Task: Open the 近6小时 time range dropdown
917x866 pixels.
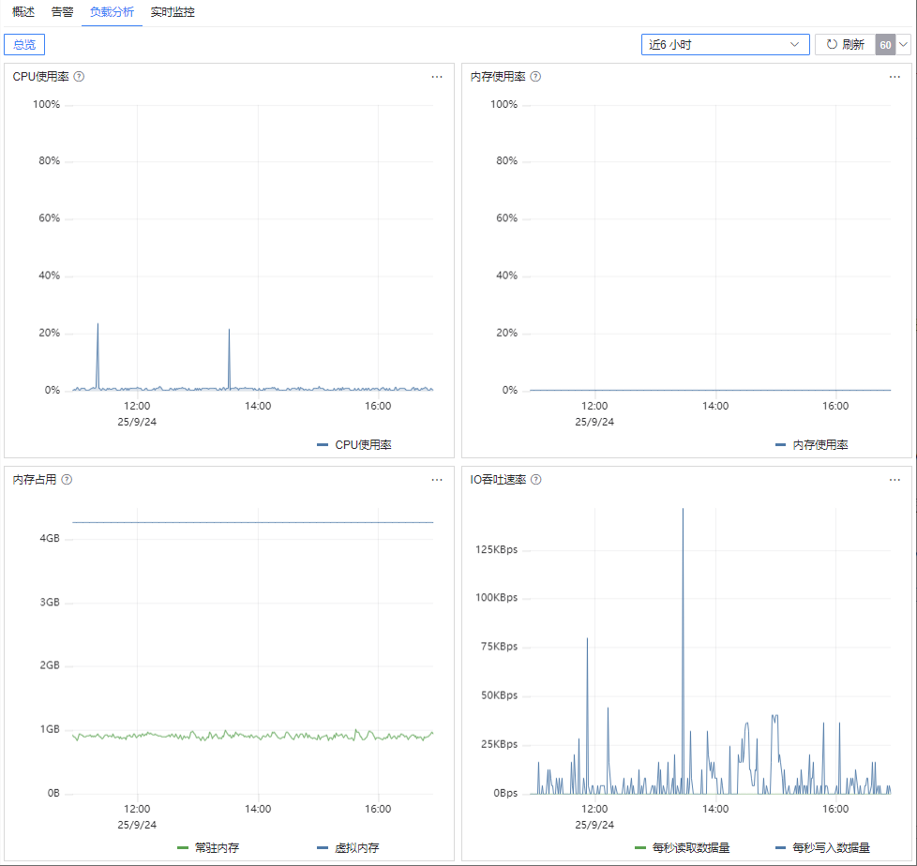Action: [725, 44]
